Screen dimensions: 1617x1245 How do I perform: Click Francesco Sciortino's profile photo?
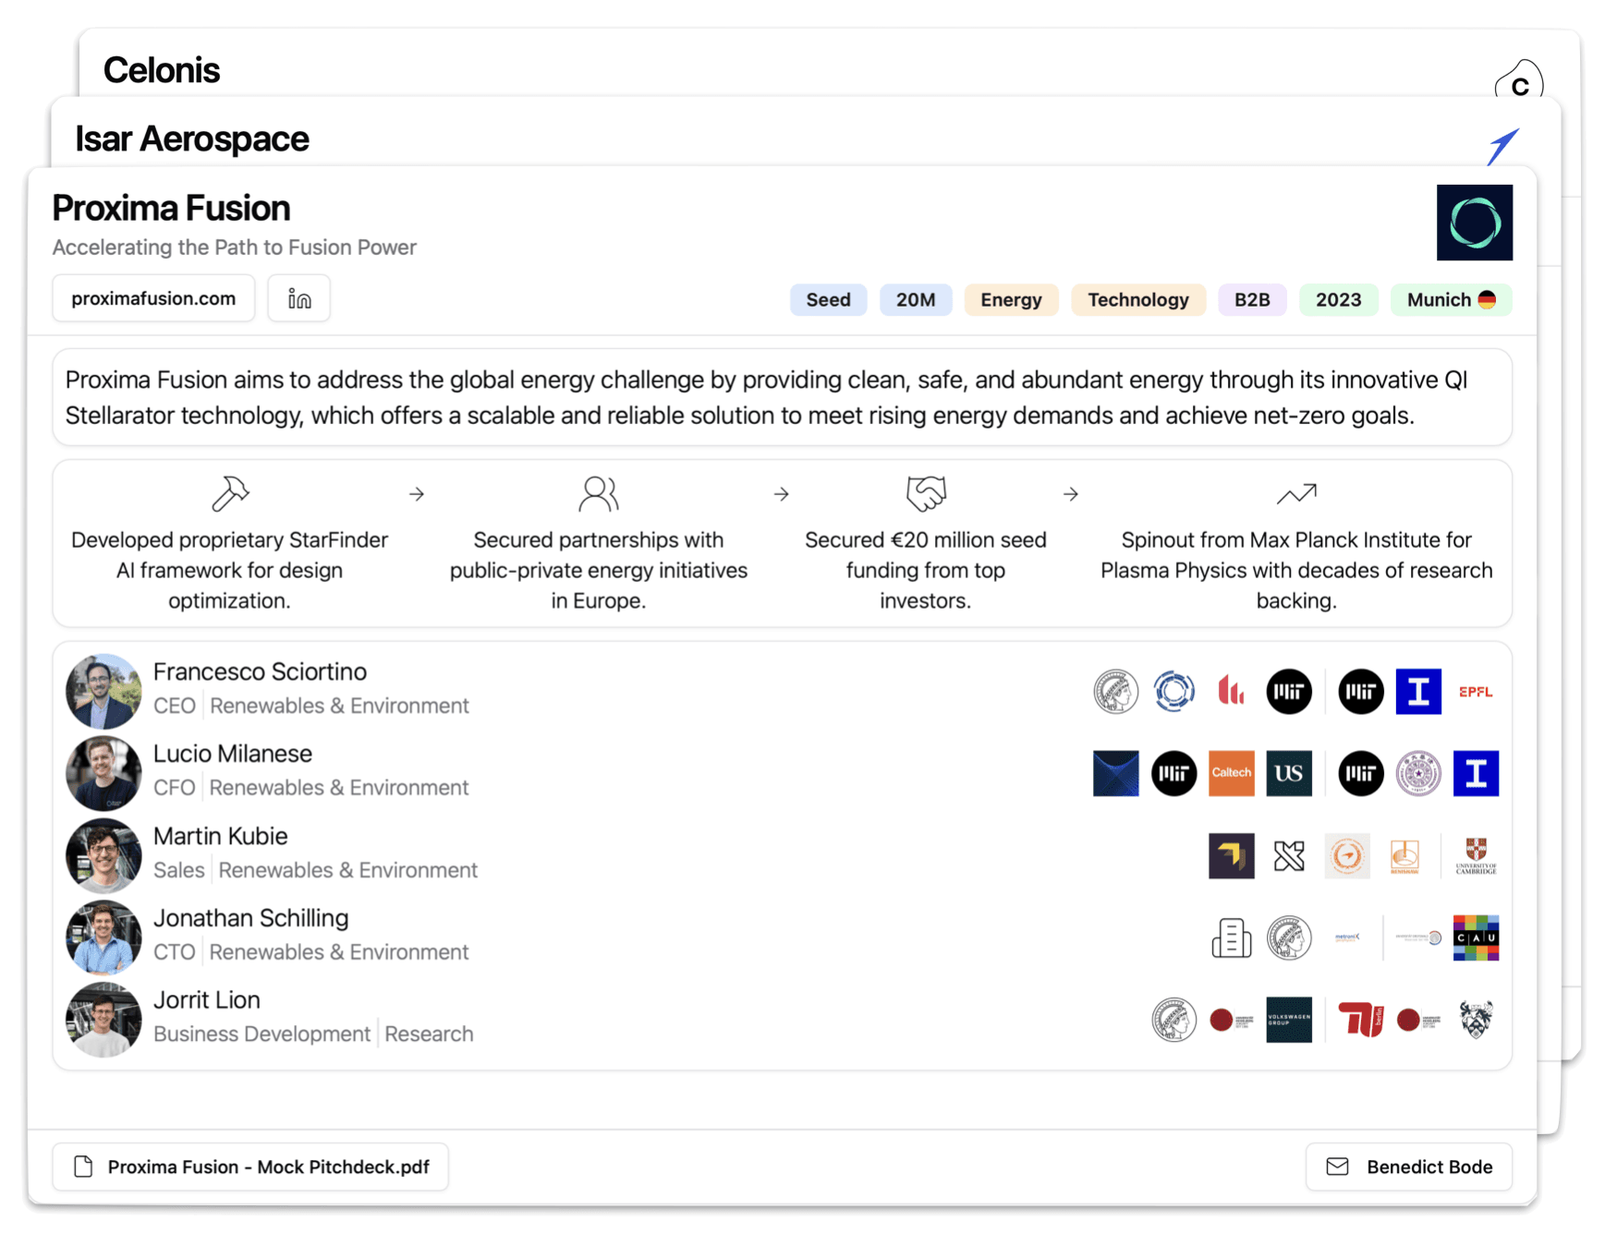103,691
